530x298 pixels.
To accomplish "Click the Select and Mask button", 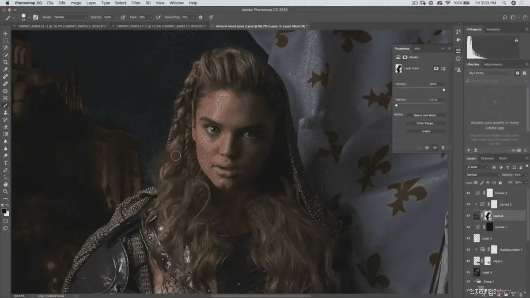I will click(426, 115).
